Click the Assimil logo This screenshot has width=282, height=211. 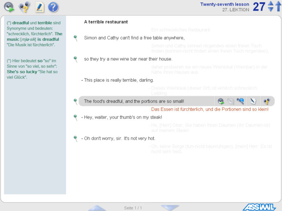tap(259, 207)
